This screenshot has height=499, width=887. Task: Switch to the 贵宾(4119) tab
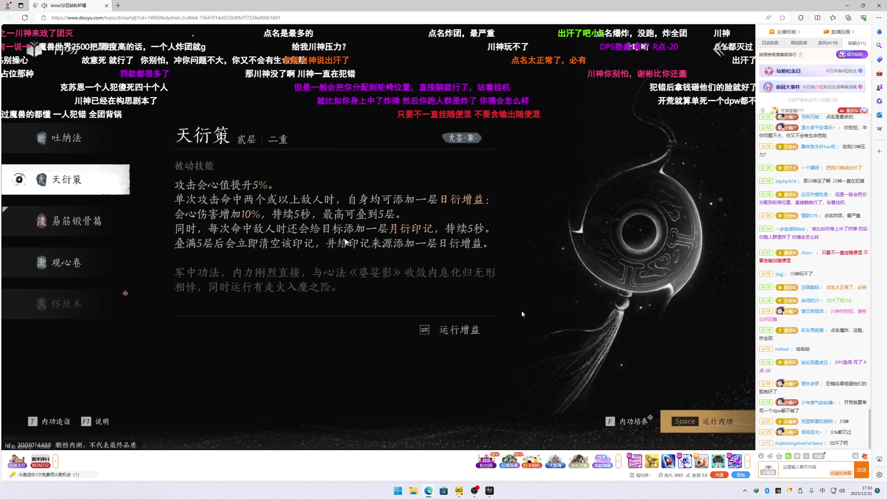tap(828, 43)
